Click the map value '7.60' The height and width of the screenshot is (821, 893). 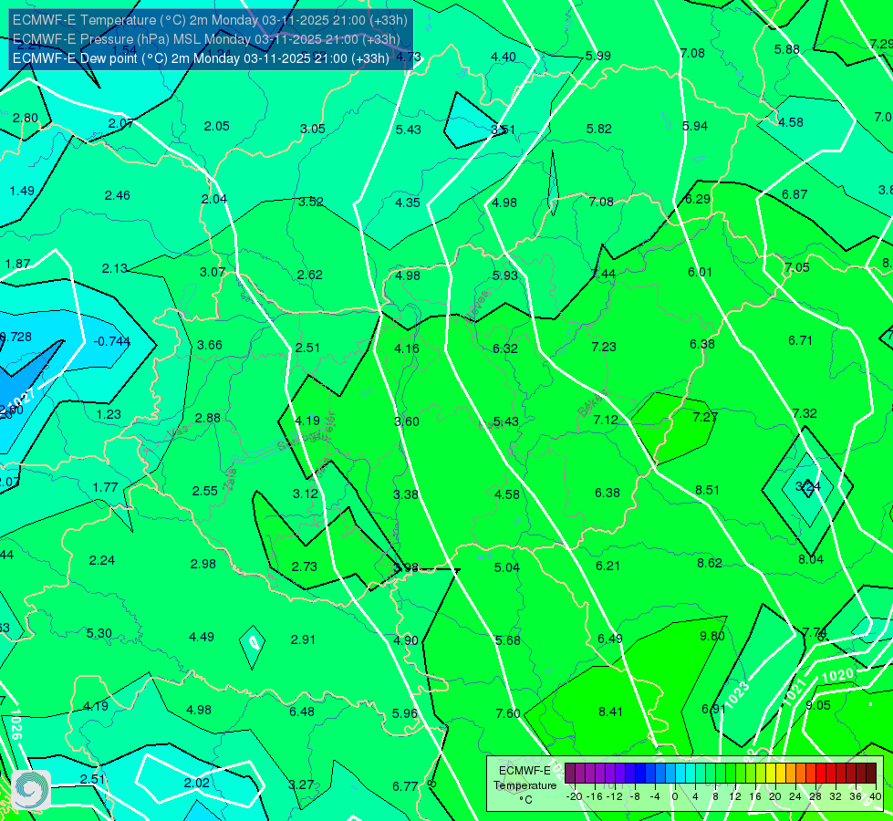(508, 713)
